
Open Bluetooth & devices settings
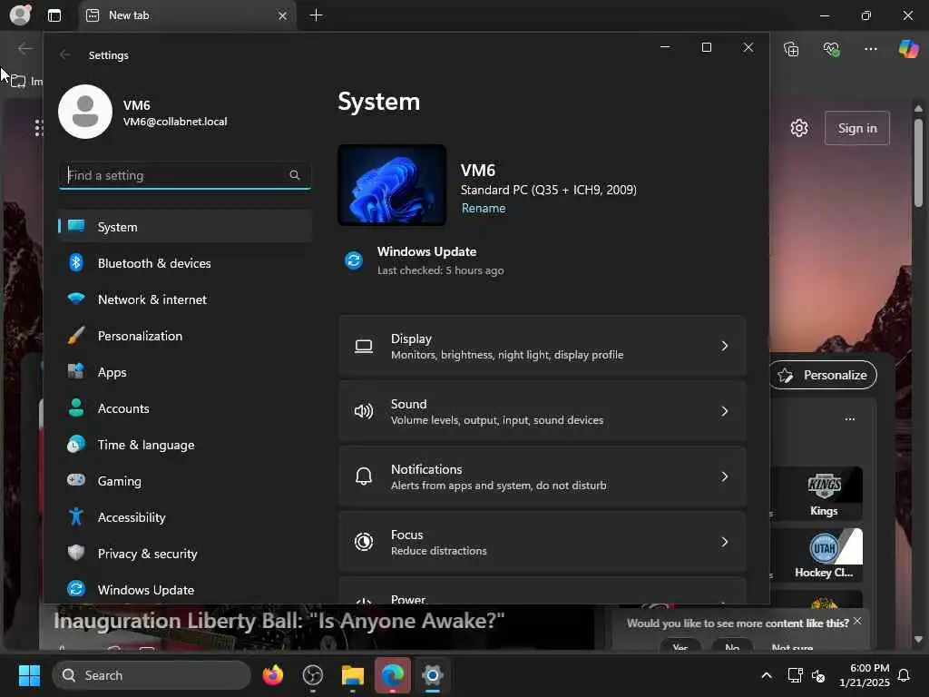click(185, 263)
